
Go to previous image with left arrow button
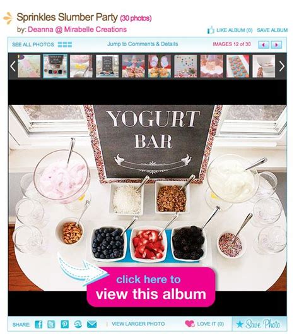click(264, 45)
